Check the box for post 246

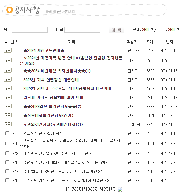tap(7, 180)
